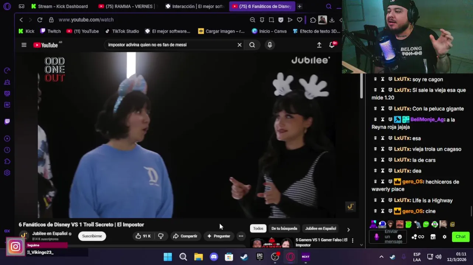Search tabs with magnifier in tab bar
The width and height of the screenshot is (473, 265).
pos(329,6)
